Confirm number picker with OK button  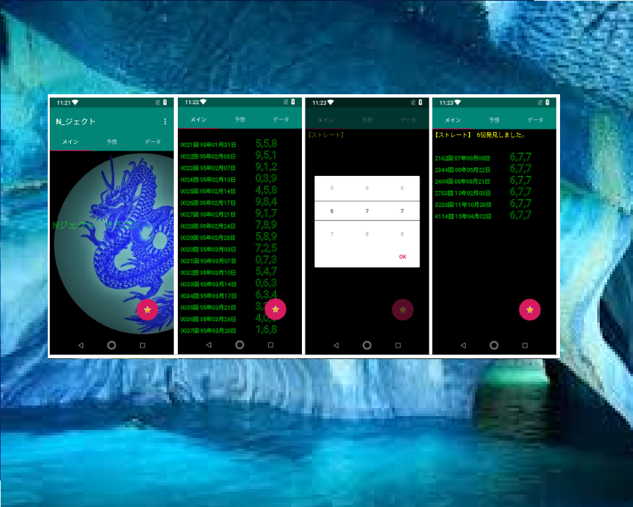coord(403,257)
